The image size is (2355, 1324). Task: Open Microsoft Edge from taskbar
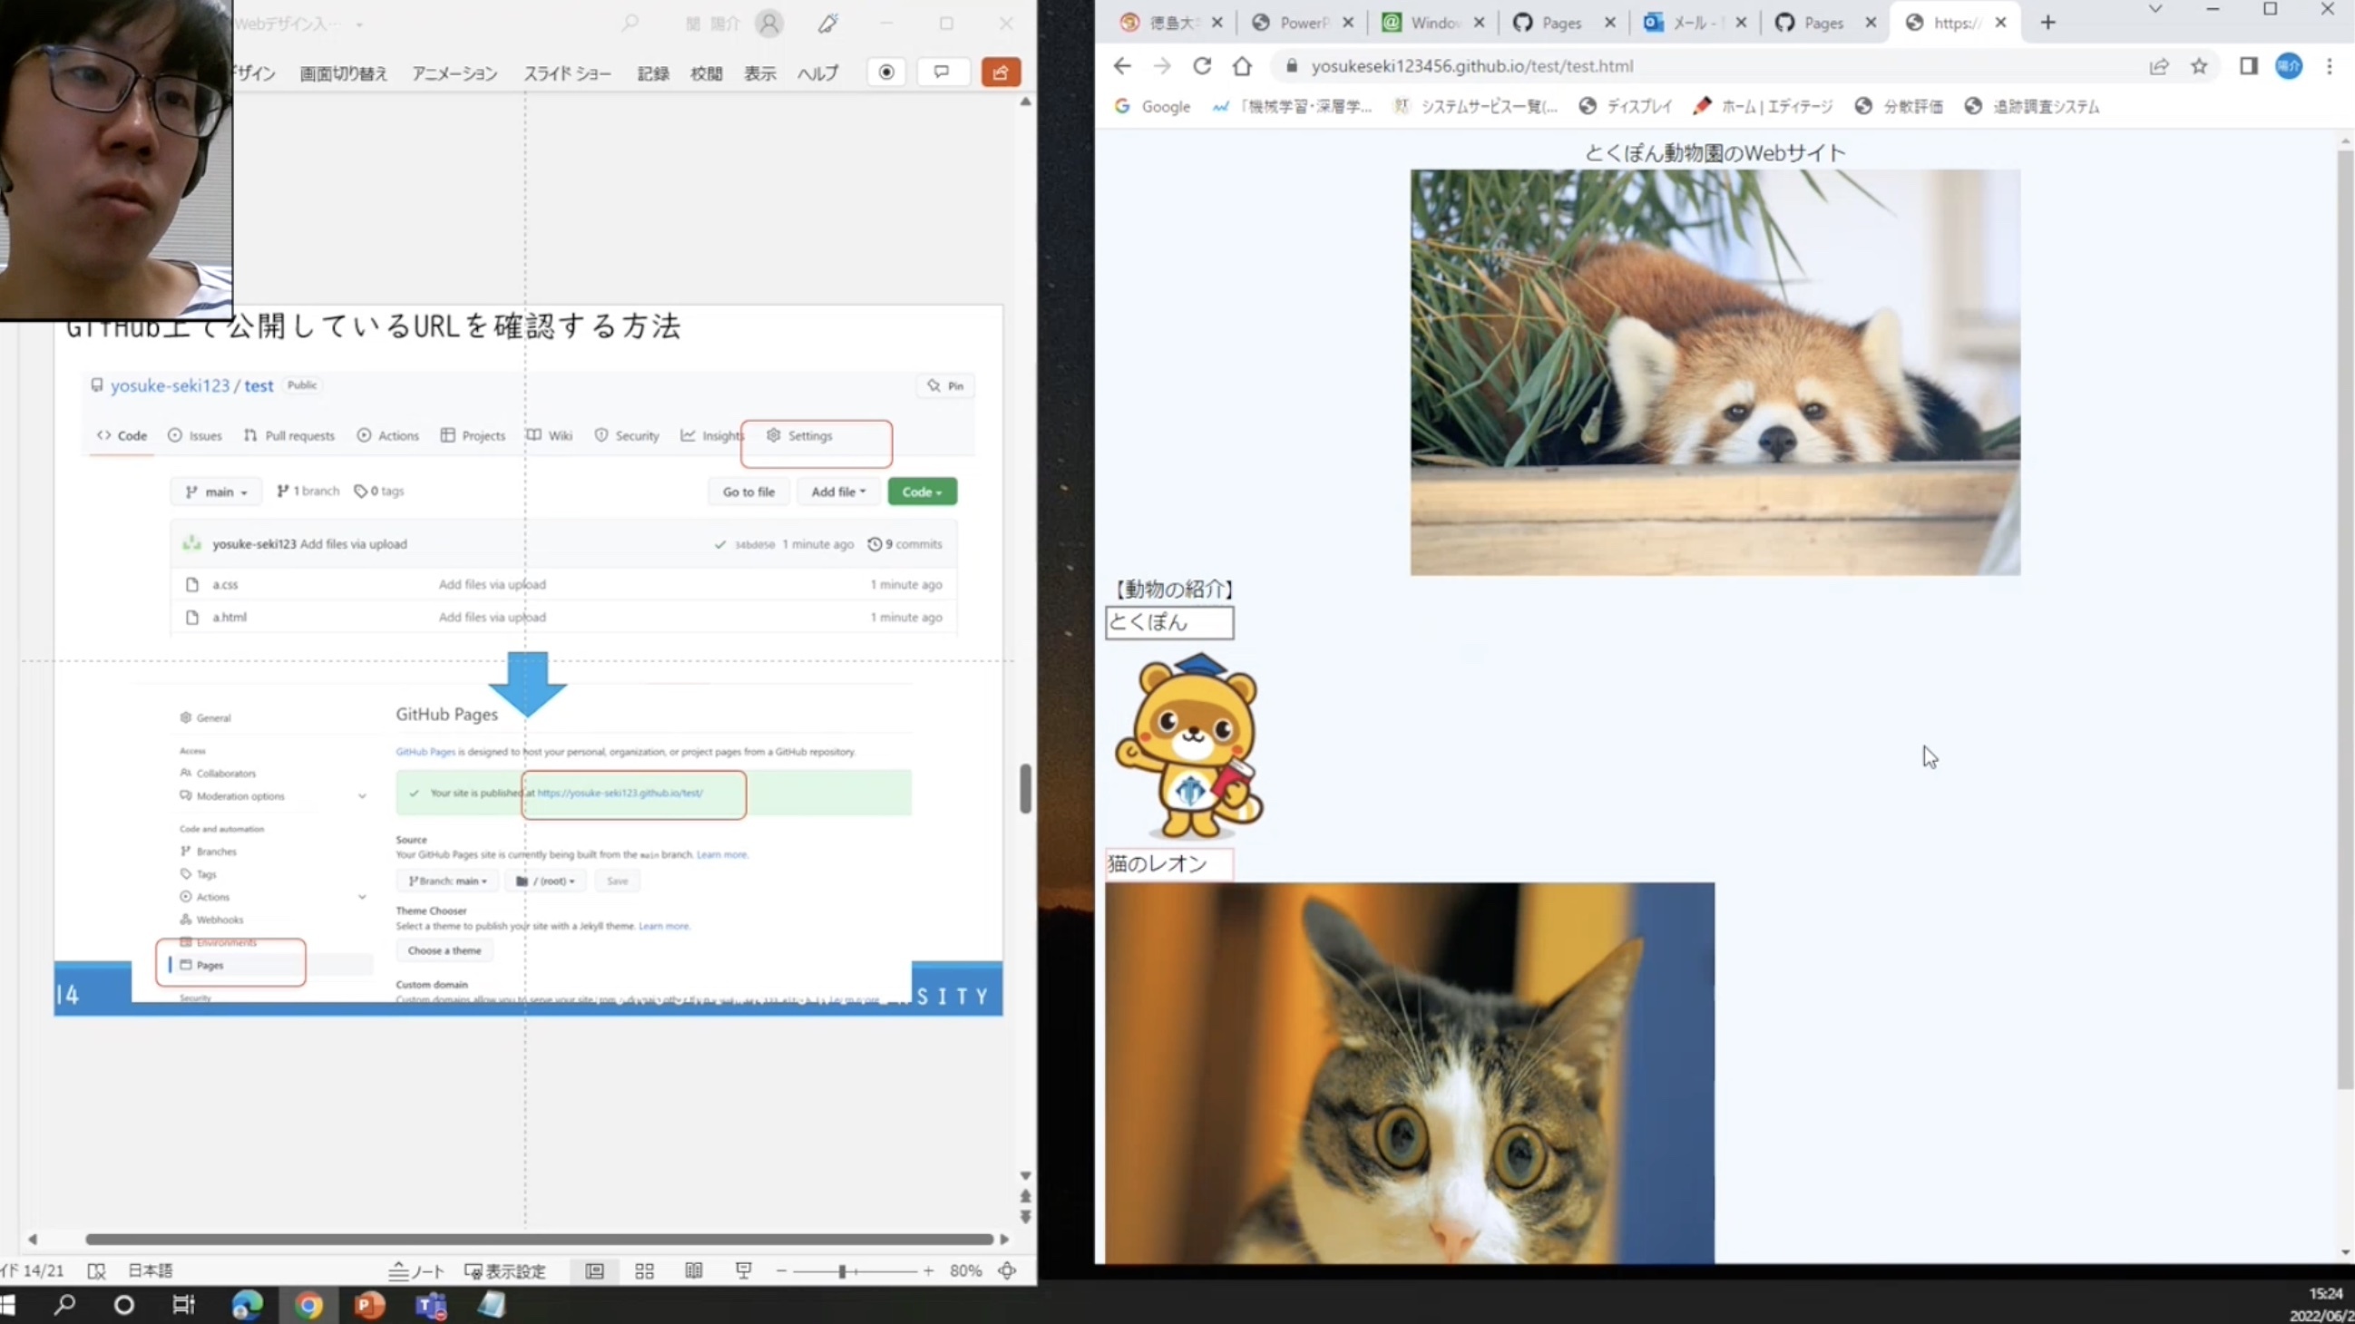pos(247,1305)
